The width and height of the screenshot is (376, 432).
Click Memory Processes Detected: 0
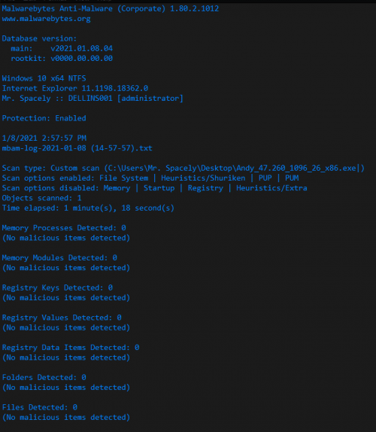coord(64,228)
